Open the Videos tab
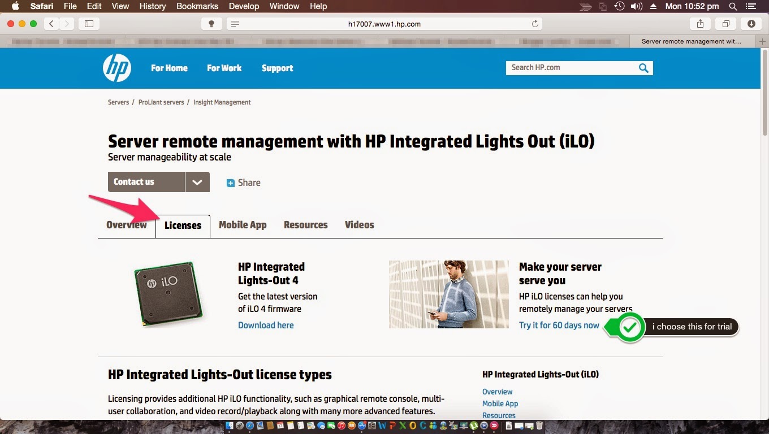The image size is (769, 434). 360,225
